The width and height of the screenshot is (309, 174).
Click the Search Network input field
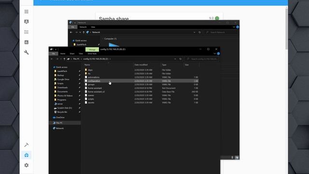pos(221,32)
